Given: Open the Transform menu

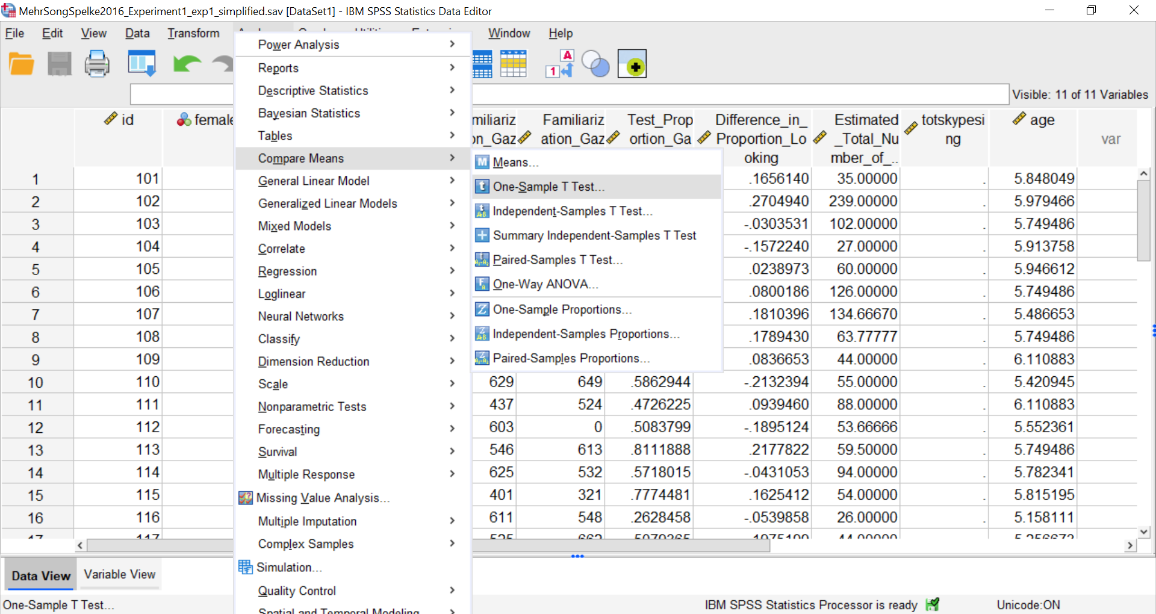Looking at the screenshot, I should (193, 34).
